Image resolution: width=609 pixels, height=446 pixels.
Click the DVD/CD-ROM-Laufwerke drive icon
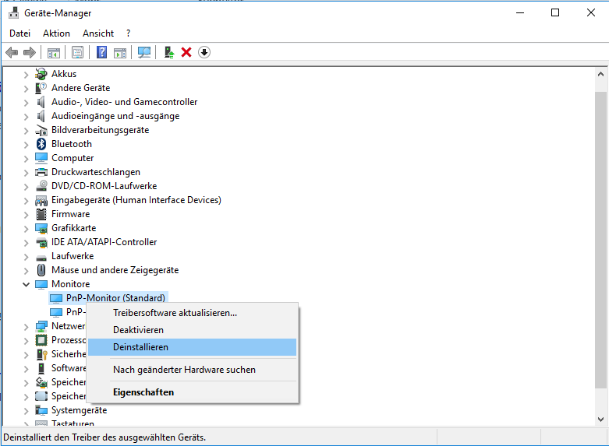tap(41, 186)
